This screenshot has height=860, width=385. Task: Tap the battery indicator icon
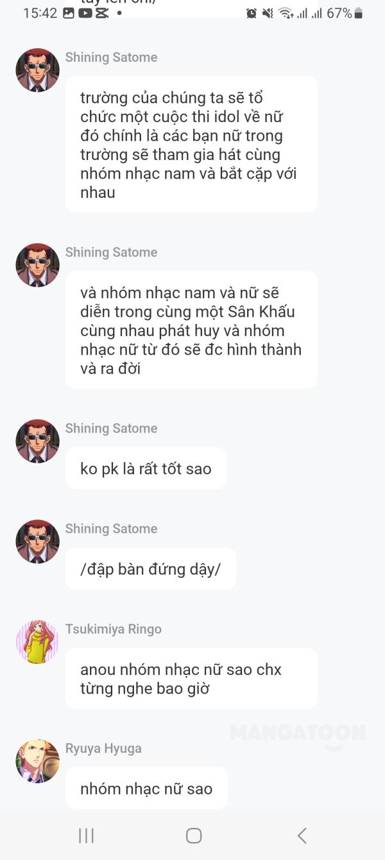click(358, 13)
